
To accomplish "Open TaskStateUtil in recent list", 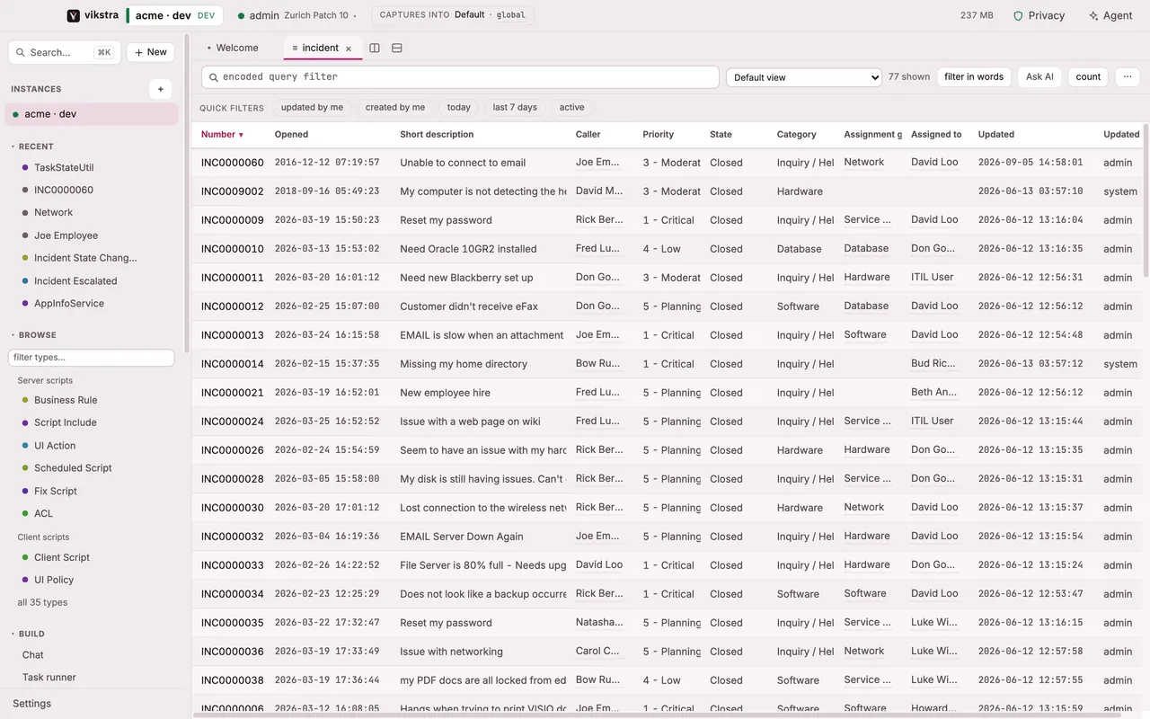I will pyautogui.click(x=64, y=168).
